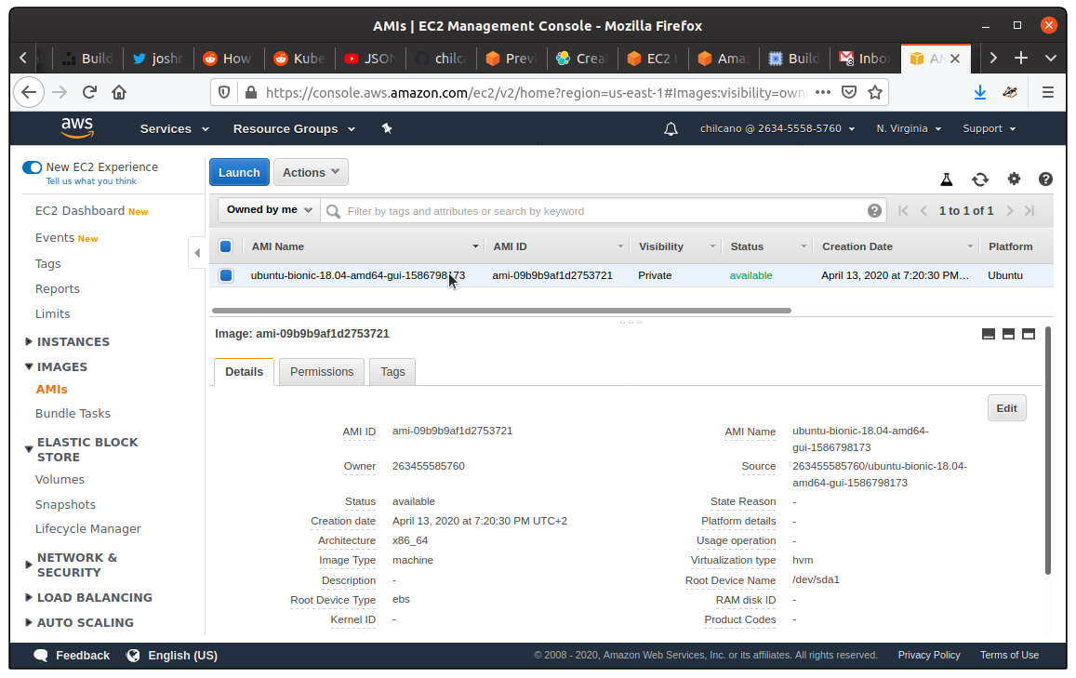Image resolution: width=1076 pixels, height=678 pixels.
Task: Open Firefox downloads arrow icon
Action: (980, 93)
